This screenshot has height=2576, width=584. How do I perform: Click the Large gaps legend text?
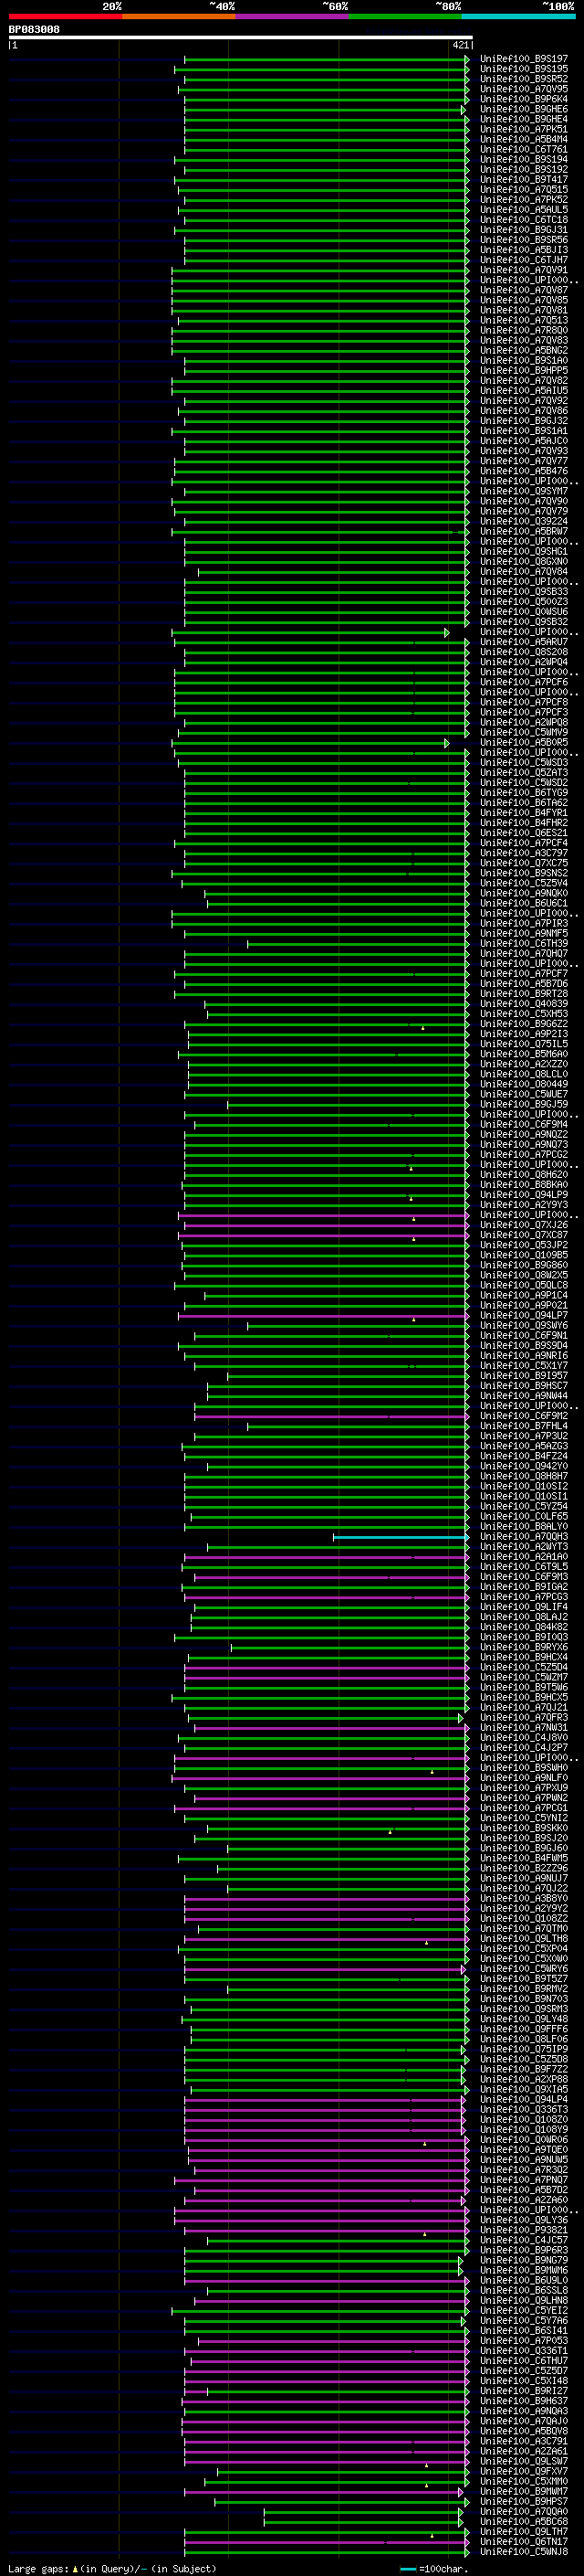pyautogui.click(x=39, y=2568)
